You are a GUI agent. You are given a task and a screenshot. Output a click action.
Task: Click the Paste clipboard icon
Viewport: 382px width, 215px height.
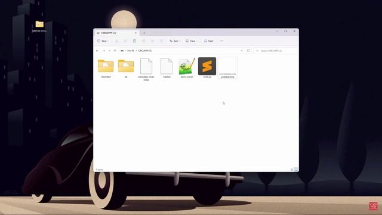tap(134, 41)
